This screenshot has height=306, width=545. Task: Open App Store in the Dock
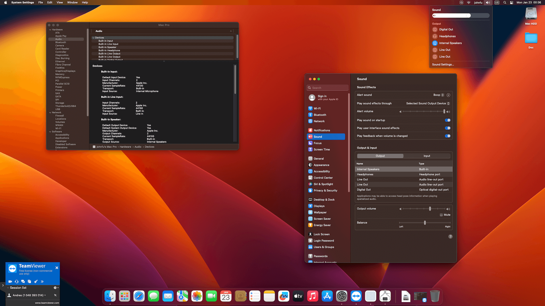[327, 296]
